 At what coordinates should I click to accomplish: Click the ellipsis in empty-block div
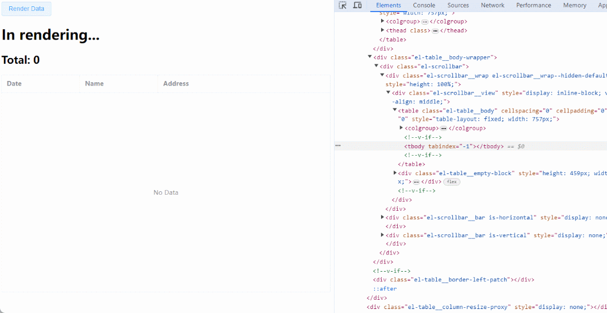tap(416, 182)
